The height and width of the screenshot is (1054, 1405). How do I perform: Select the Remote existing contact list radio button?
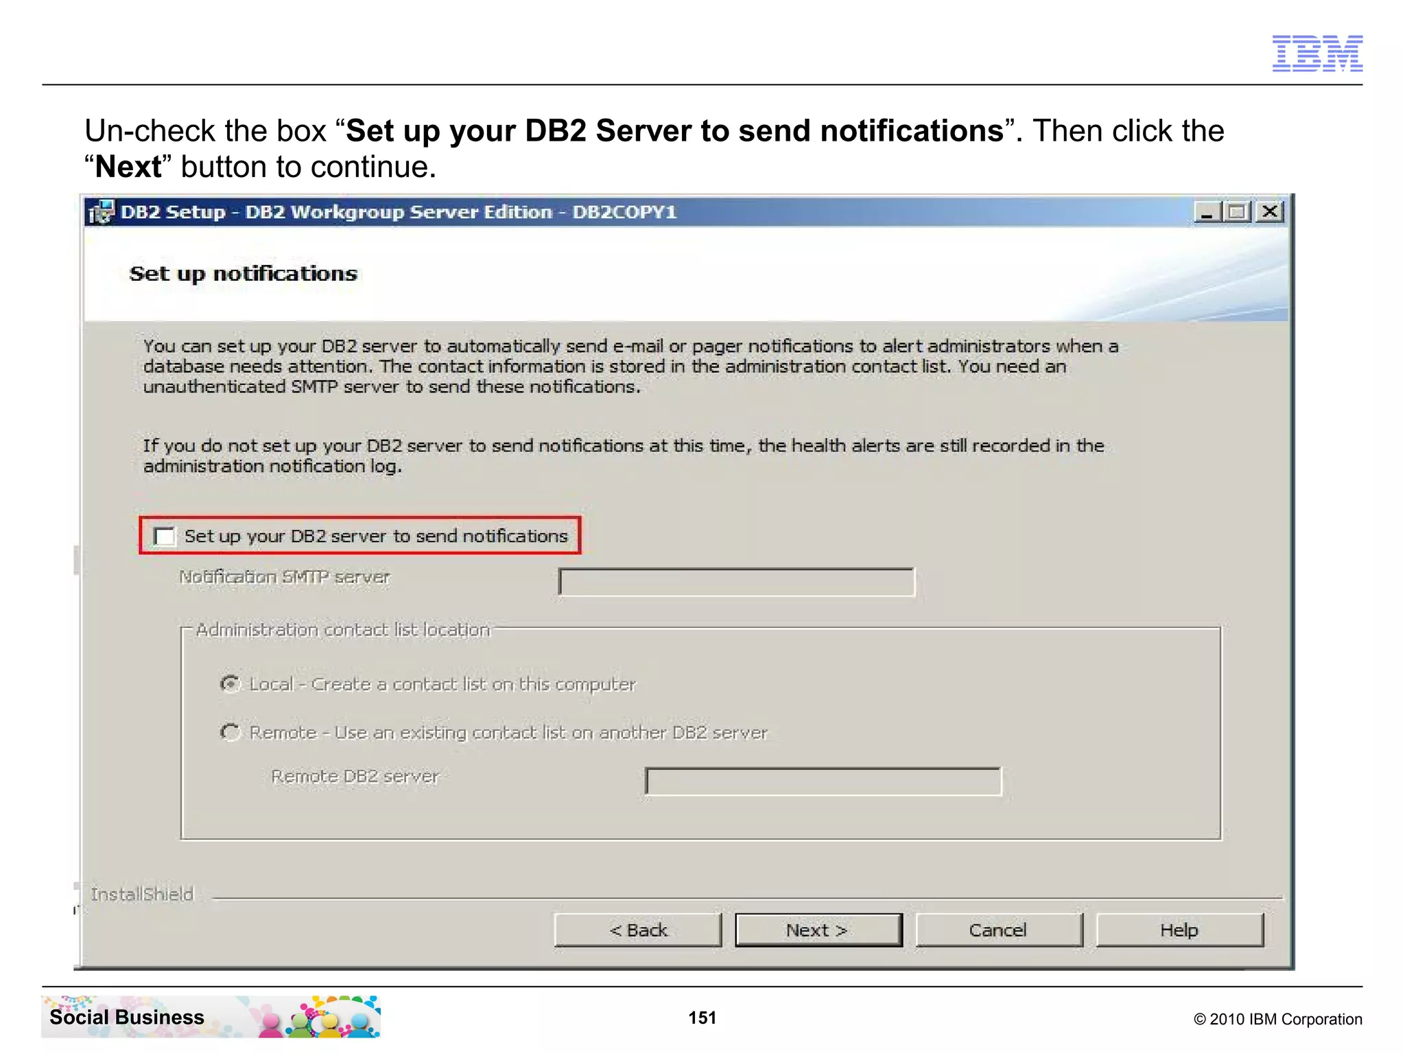[231, 732]
